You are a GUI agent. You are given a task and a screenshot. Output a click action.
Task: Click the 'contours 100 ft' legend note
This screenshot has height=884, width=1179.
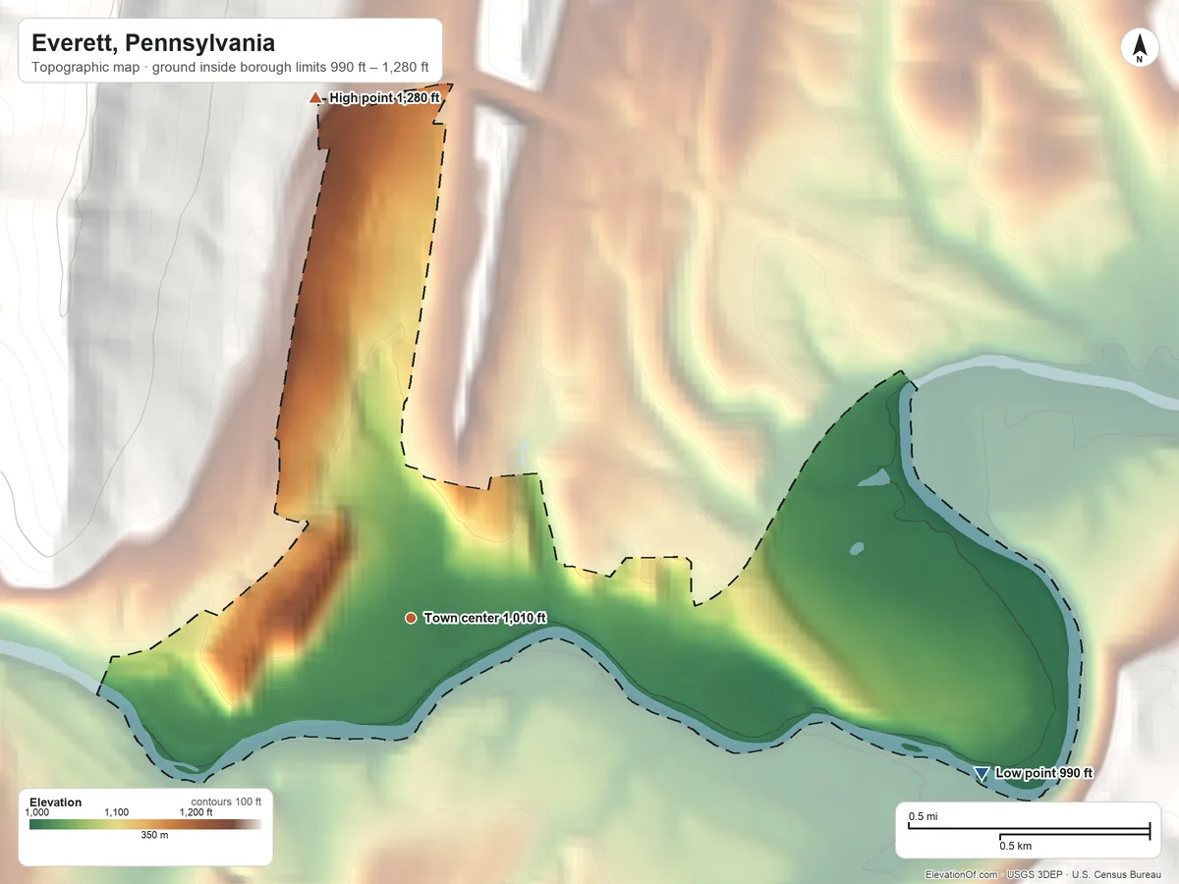point(226,801)
